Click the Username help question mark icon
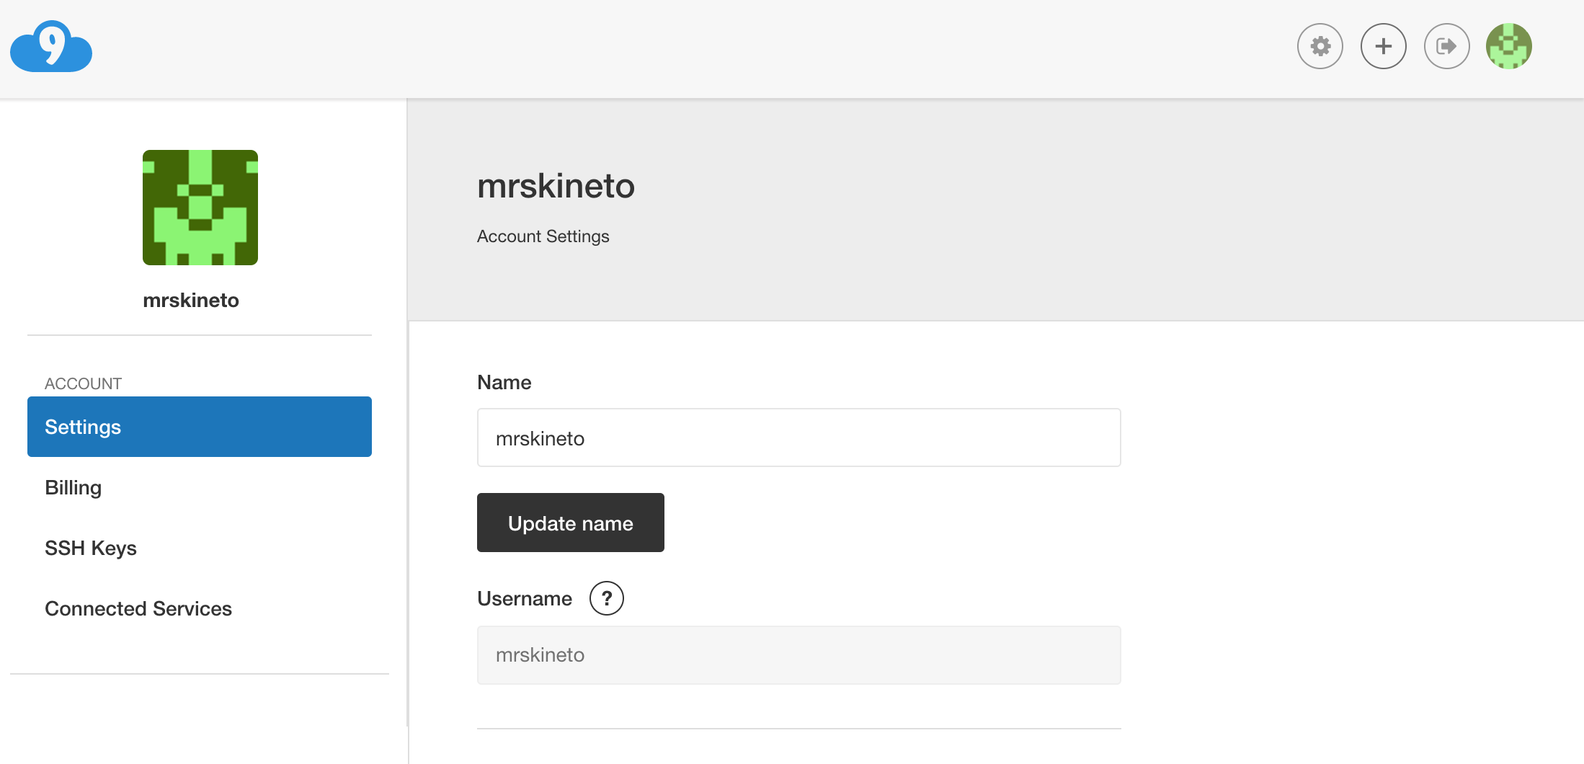 pos(606,598)
